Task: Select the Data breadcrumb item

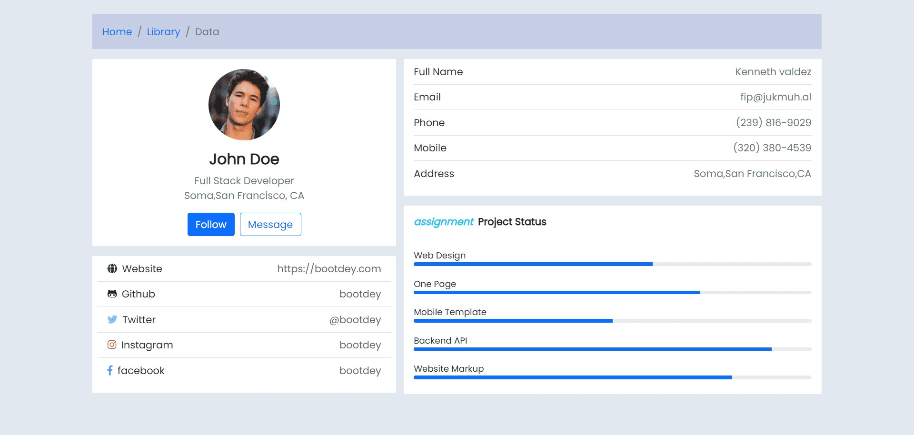Action: pyautogui.click(x=207, y=31)
